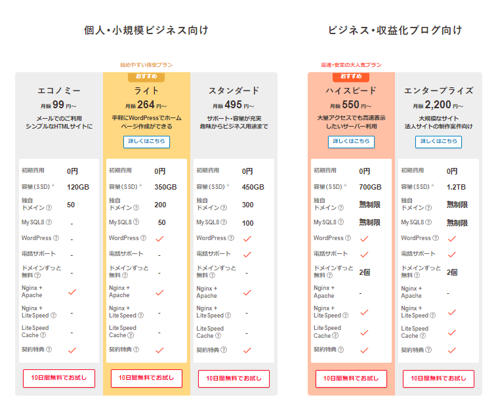496x410 pixels.
Task: Open LiteSpeed Cache help icon in Lite plan
Action: click(131, 336)
